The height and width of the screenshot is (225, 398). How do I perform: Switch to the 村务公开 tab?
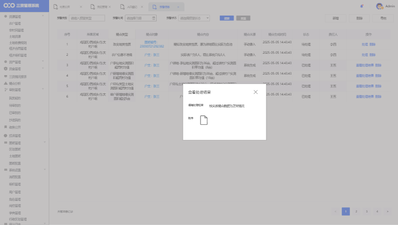click(65, 7)
